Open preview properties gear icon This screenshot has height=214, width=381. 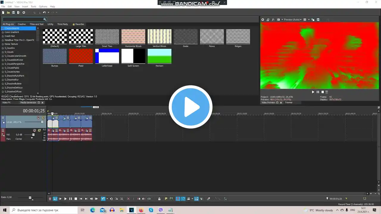(263, 20)
